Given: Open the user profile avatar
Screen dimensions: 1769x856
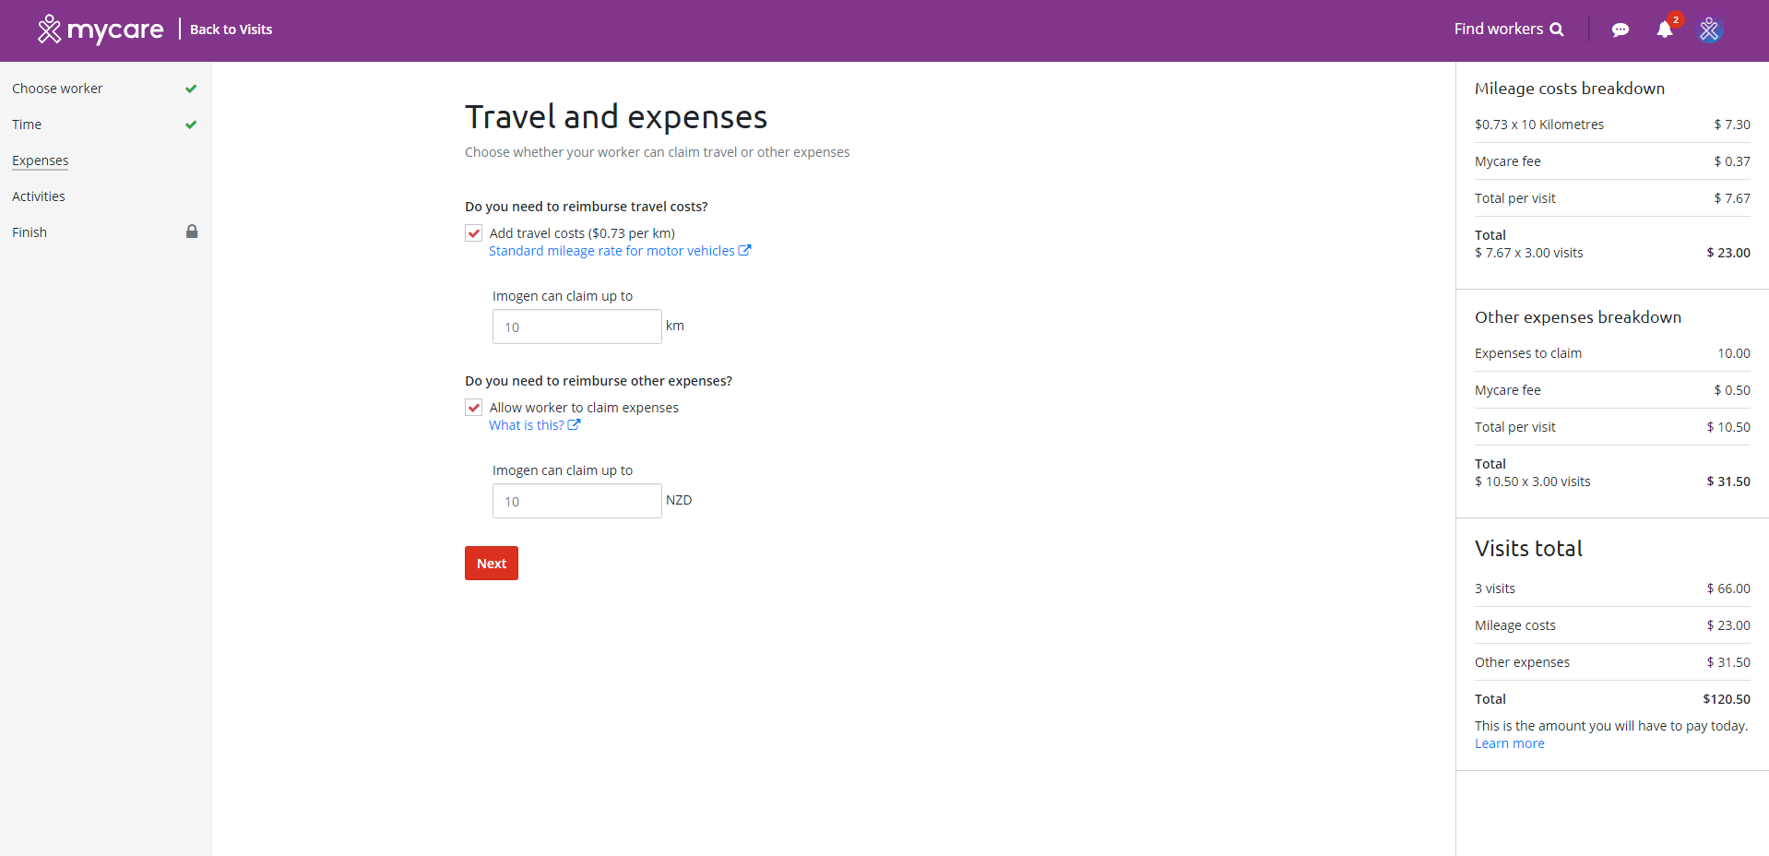Looking at the screenshot, I should 1709,30.
